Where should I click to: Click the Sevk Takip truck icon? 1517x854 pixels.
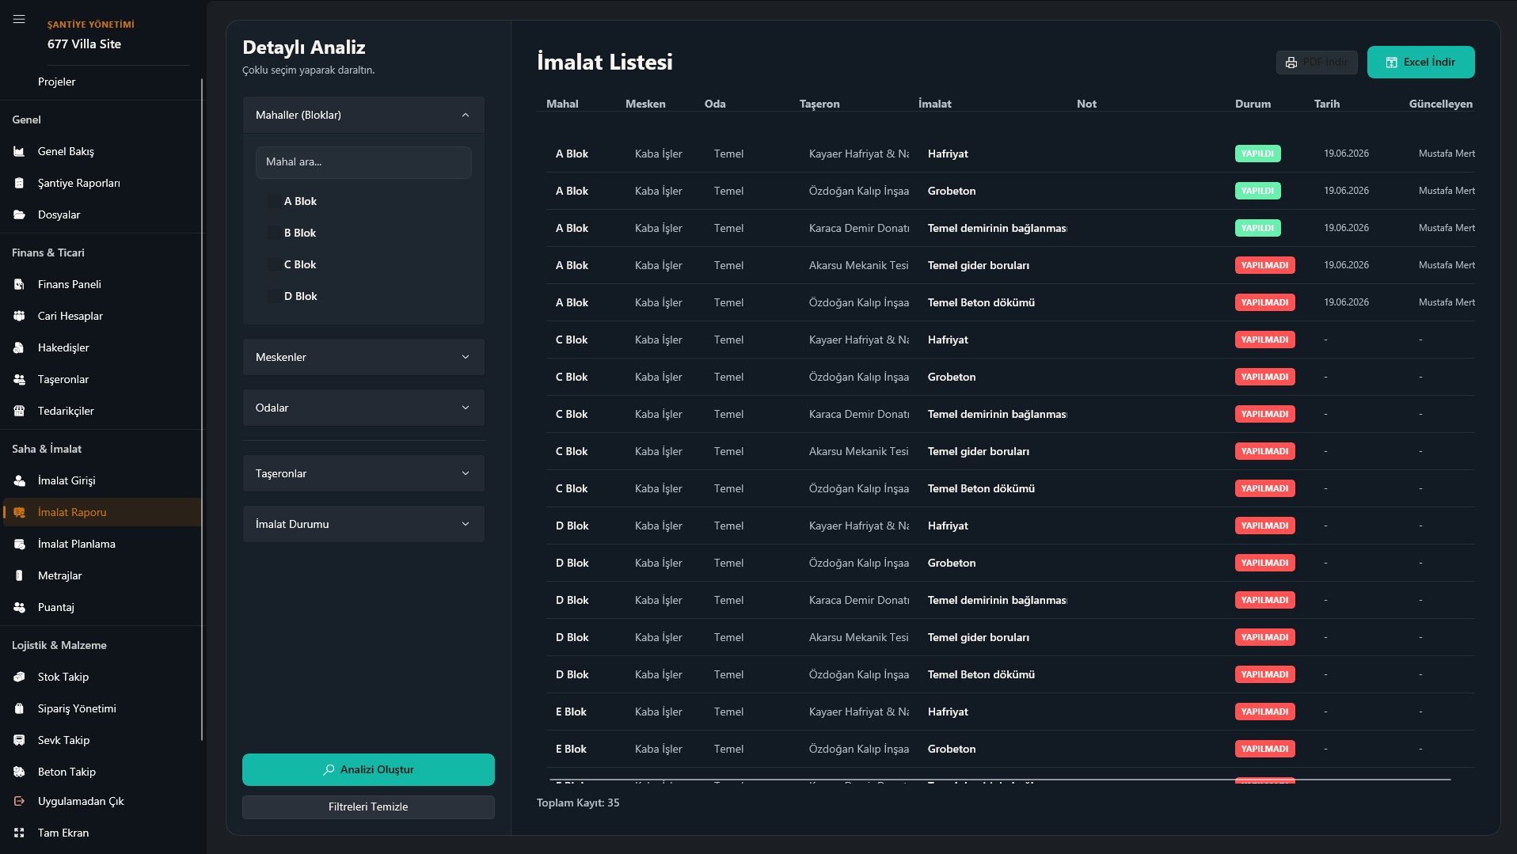(x=19, y=740)
